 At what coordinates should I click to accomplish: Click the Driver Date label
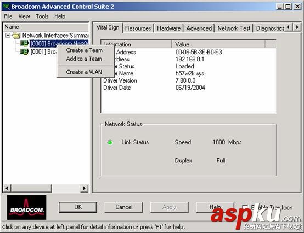pyautogui.click(x=117, y=88)
